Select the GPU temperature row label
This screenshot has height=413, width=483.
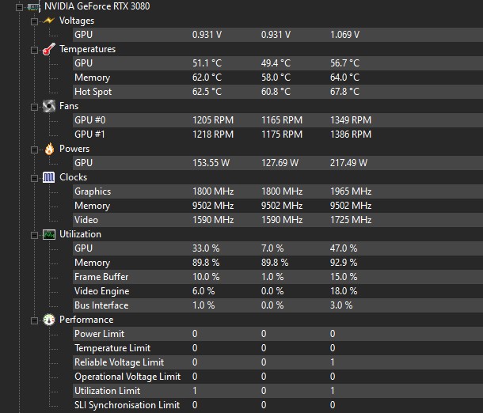pos(83,63)
